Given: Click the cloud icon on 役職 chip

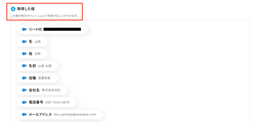Looking at the screenshot, I should tap(24, 78).
